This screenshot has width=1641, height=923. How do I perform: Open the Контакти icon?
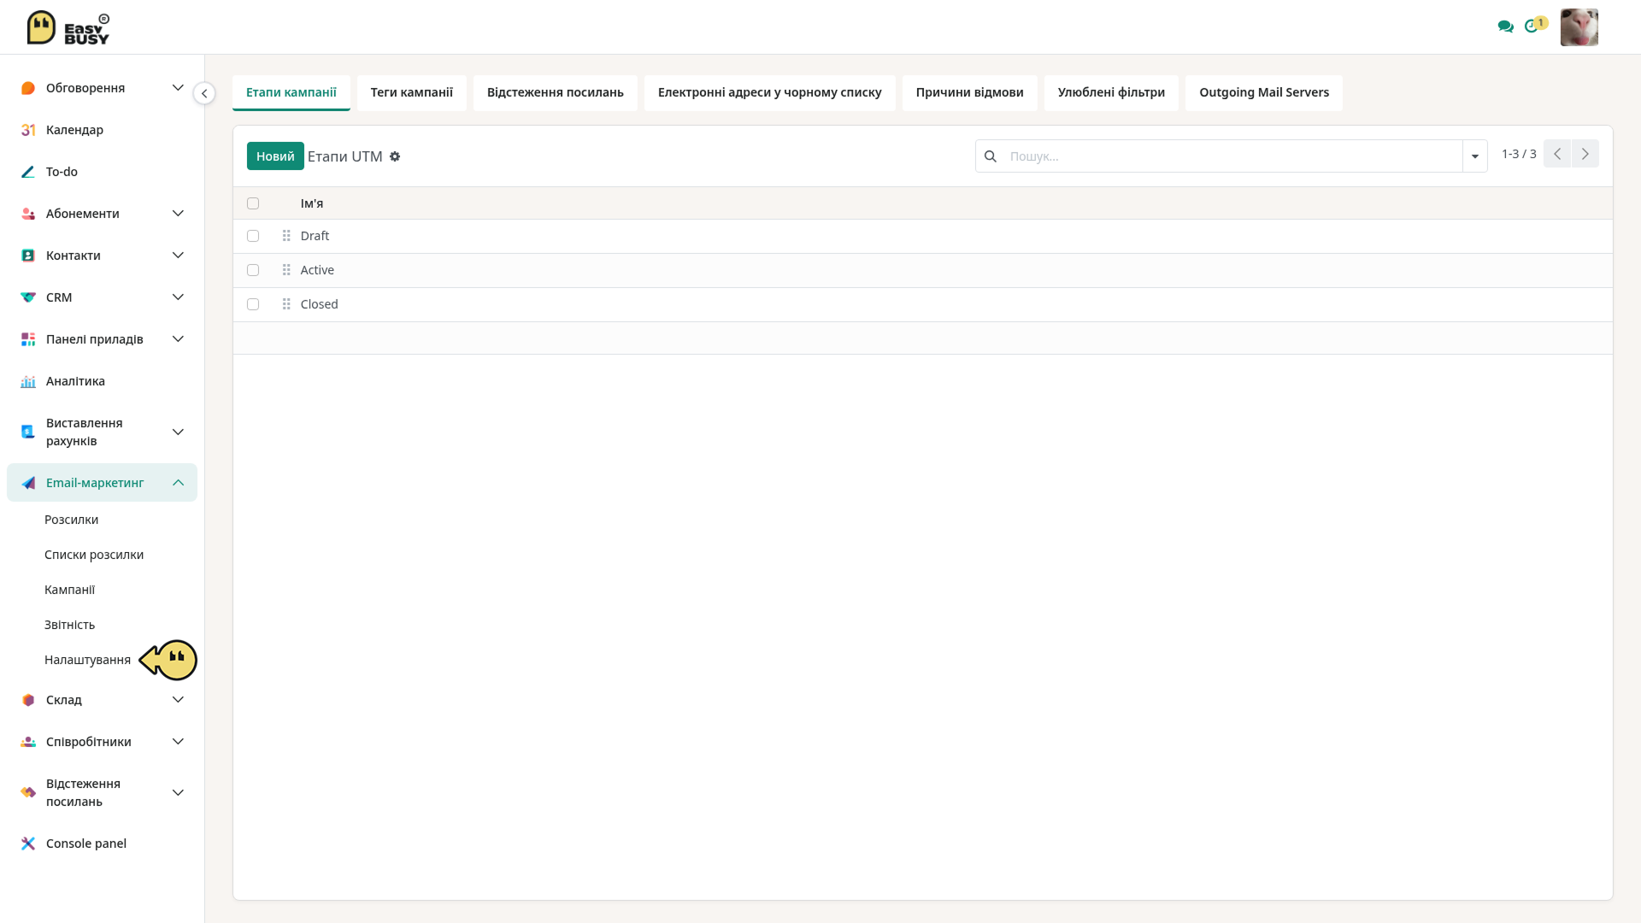click(28, 256)
